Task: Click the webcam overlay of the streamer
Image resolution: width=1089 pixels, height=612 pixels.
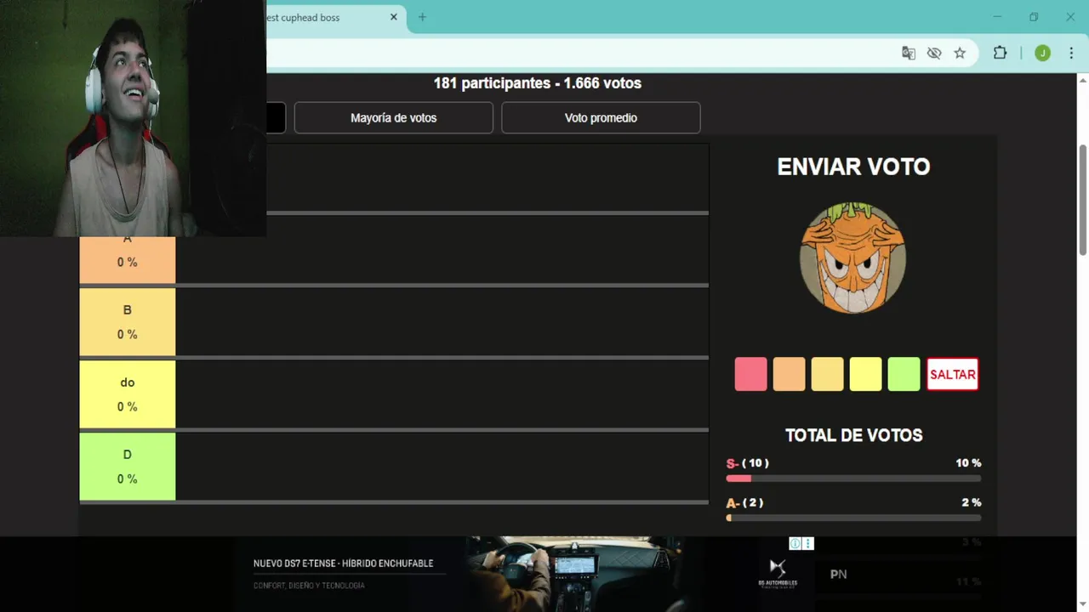Action: [x=133, y=118]
